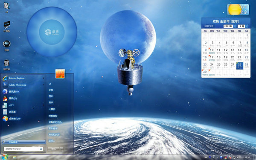Open the 2012年 year dropdown arrow
The image size is (256, 160).
click(235, 26)
